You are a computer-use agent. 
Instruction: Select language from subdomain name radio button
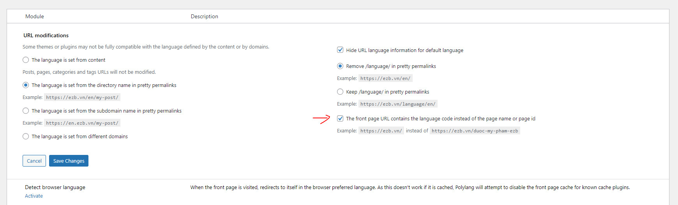[26, 111]
